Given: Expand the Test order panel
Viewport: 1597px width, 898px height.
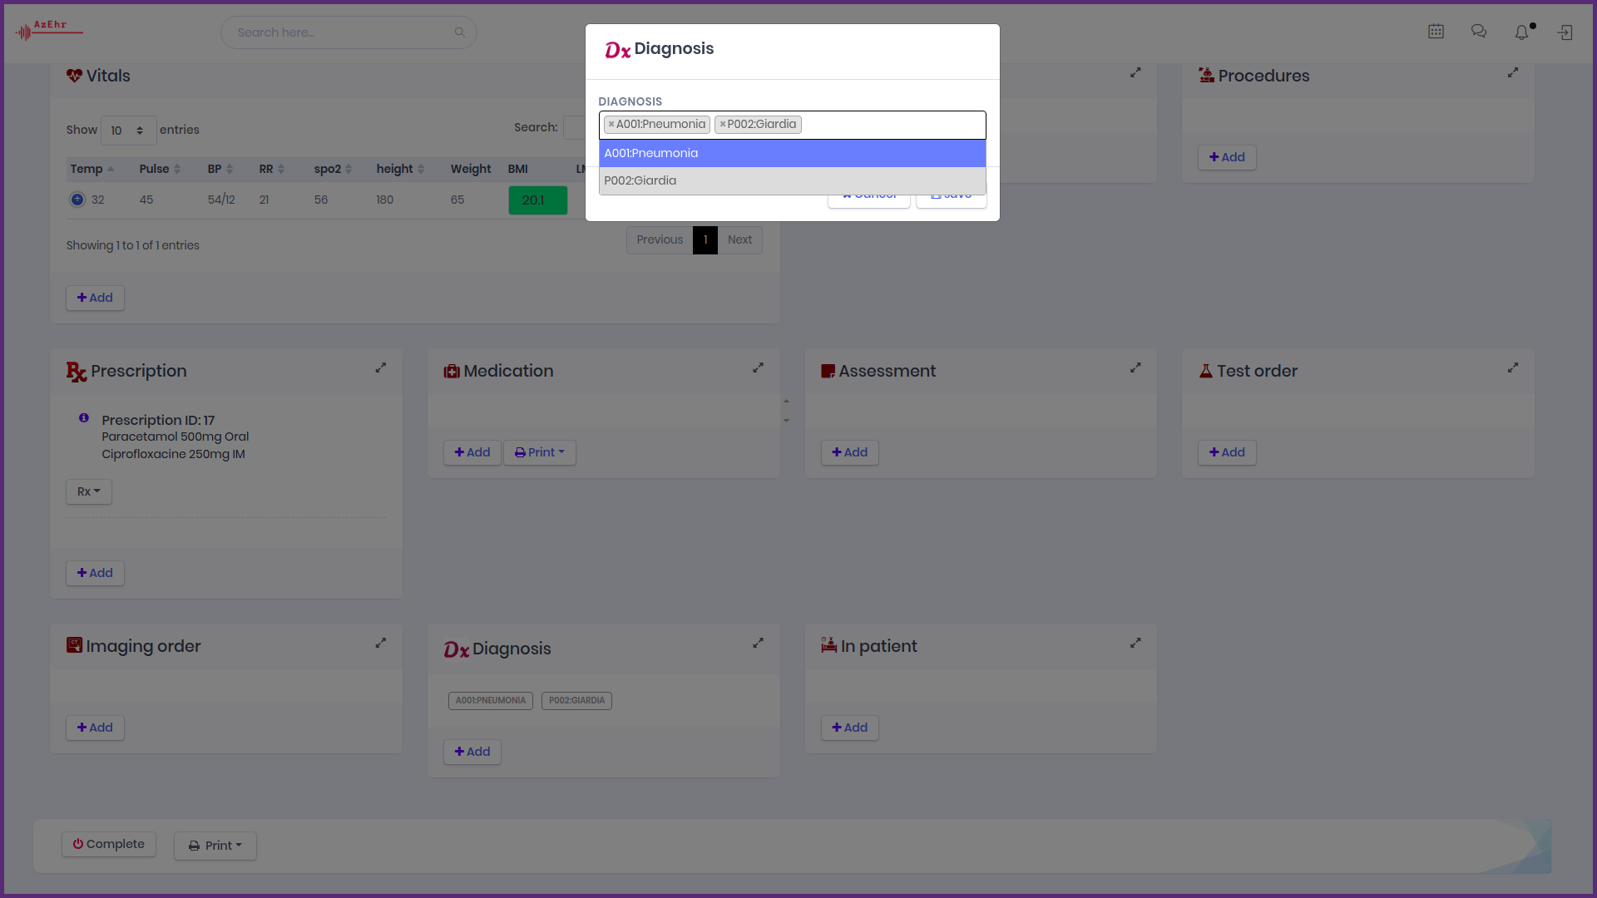Looking at the screenshot, I should pyautogui.click(x=1513, y=368).
